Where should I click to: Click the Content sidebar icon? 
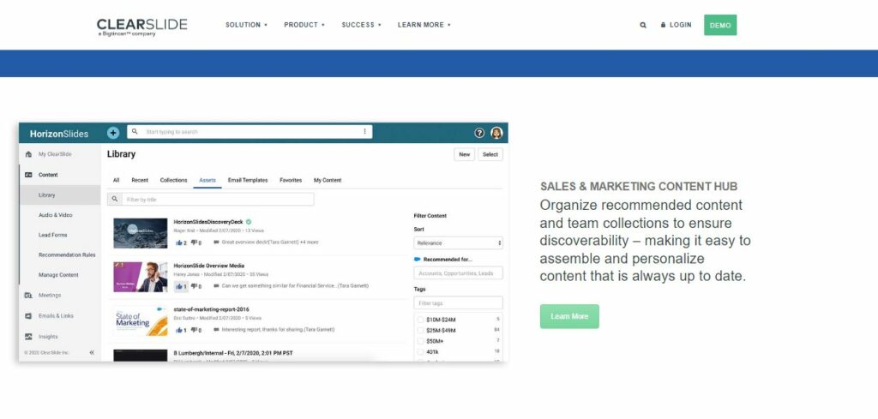point(28,175)
